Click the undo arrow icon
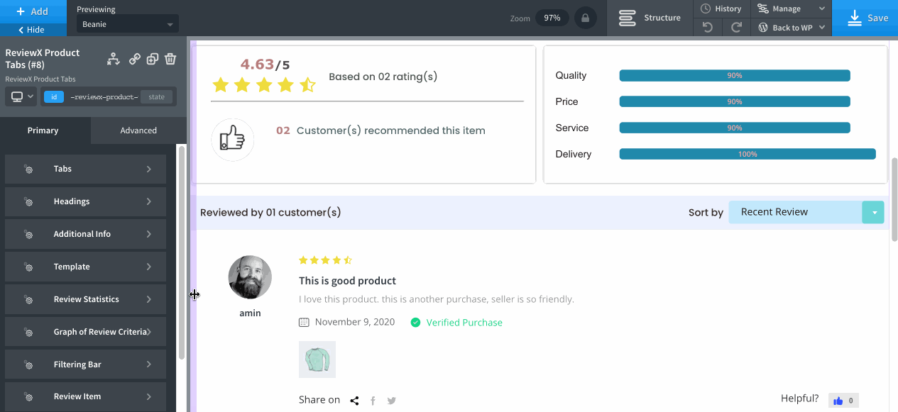The image size is (898, 412). click(707, 28)
